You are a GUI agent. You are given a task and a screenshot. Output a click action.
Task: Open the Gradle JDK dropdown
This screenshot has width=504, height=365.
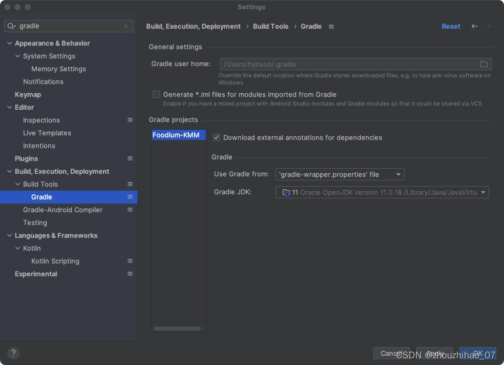382,192
